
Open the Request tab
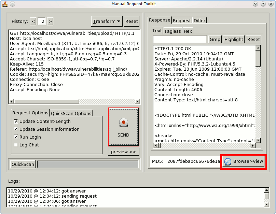tap(182, 20)
